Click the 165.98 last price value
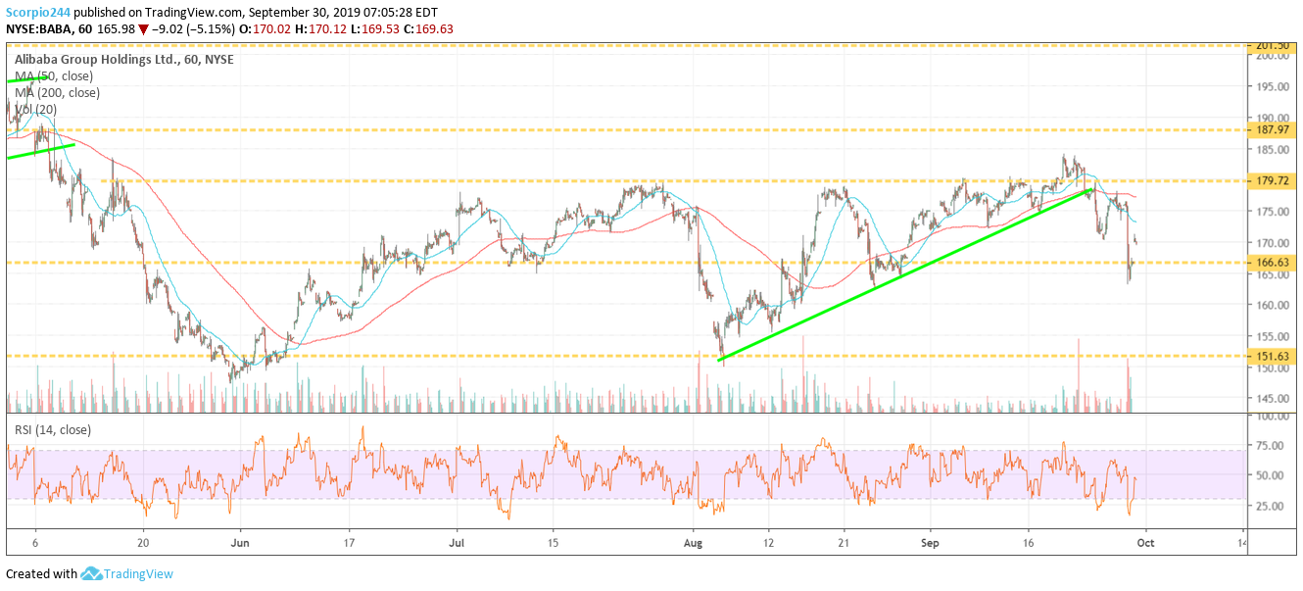 coord(115,29)
